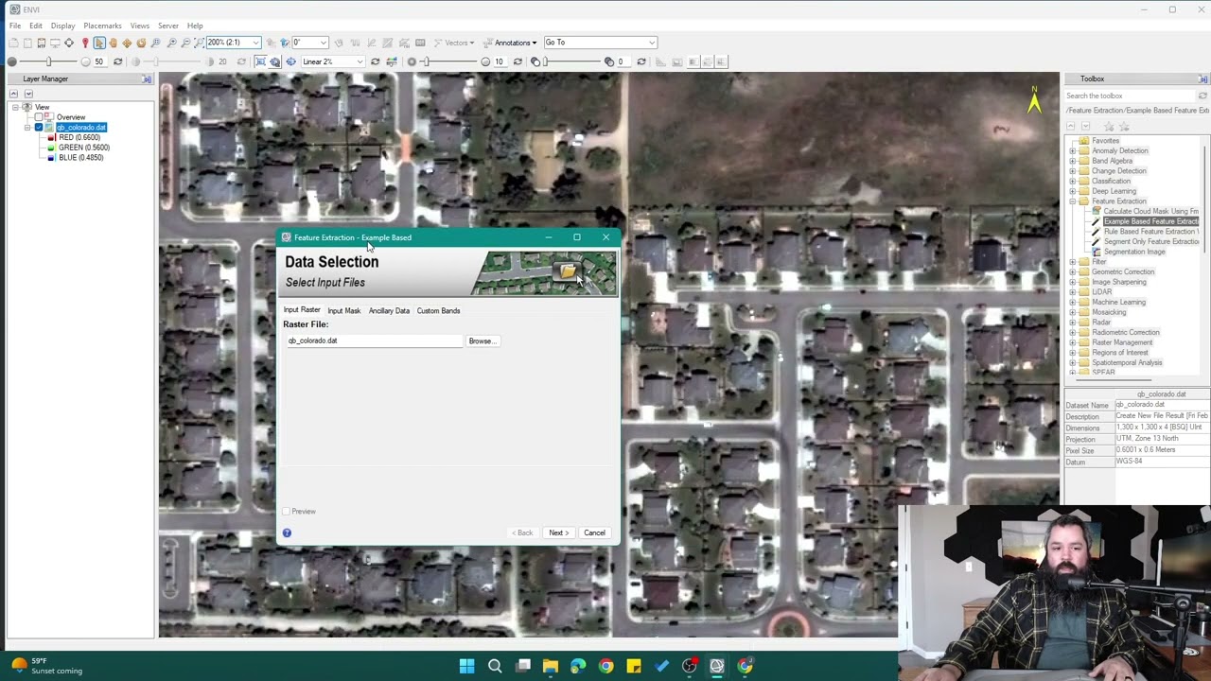Collapse the Feature Extraction folder in Toolbox
This screenshot has width=1211, height=681.
point(1073,201)
